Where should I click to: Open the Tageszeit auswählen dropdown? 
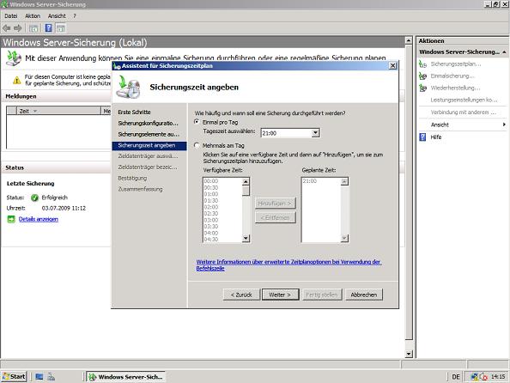click(x=315, y=133)
